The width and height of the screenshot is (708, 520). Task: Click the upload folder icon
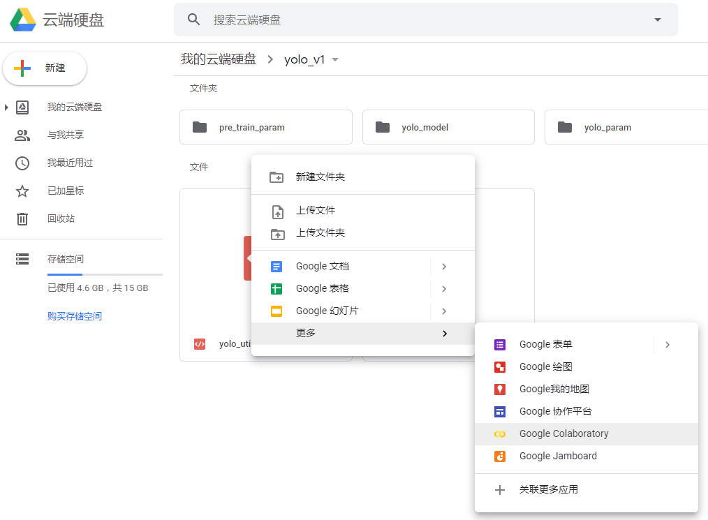(x=278, y=235)
